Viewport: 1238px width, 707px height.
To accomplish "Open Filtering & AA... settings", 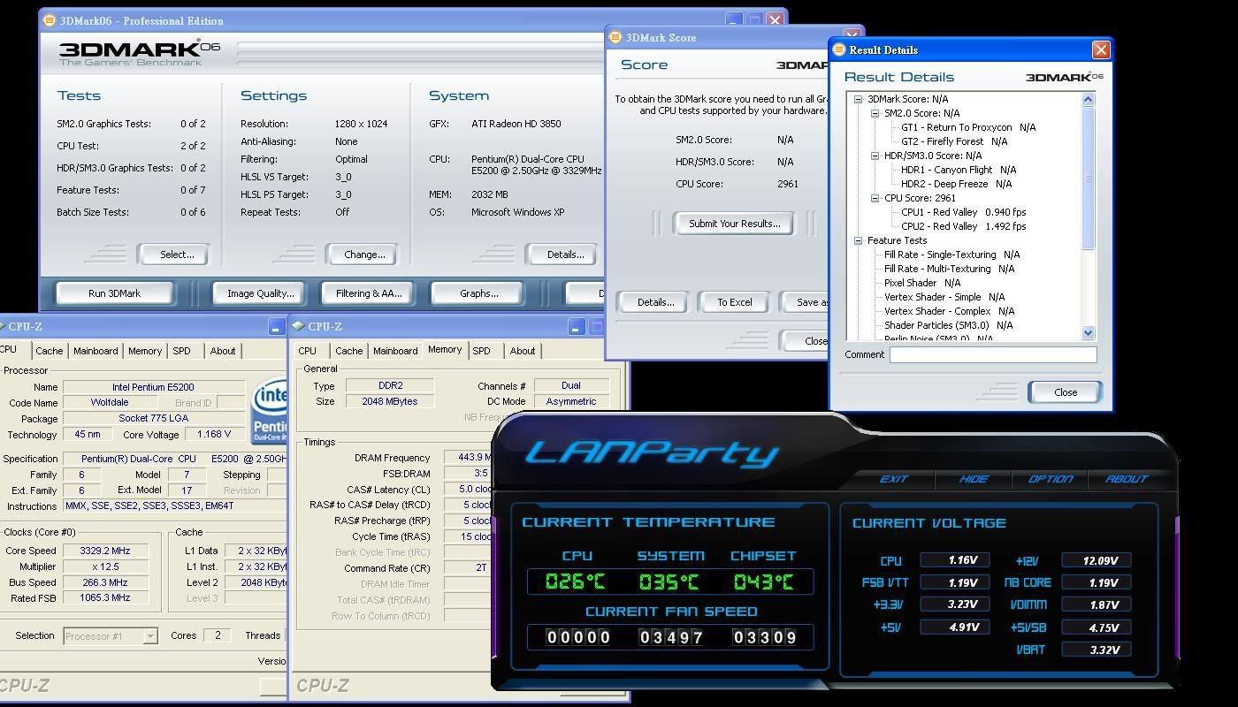I will 369,293.
